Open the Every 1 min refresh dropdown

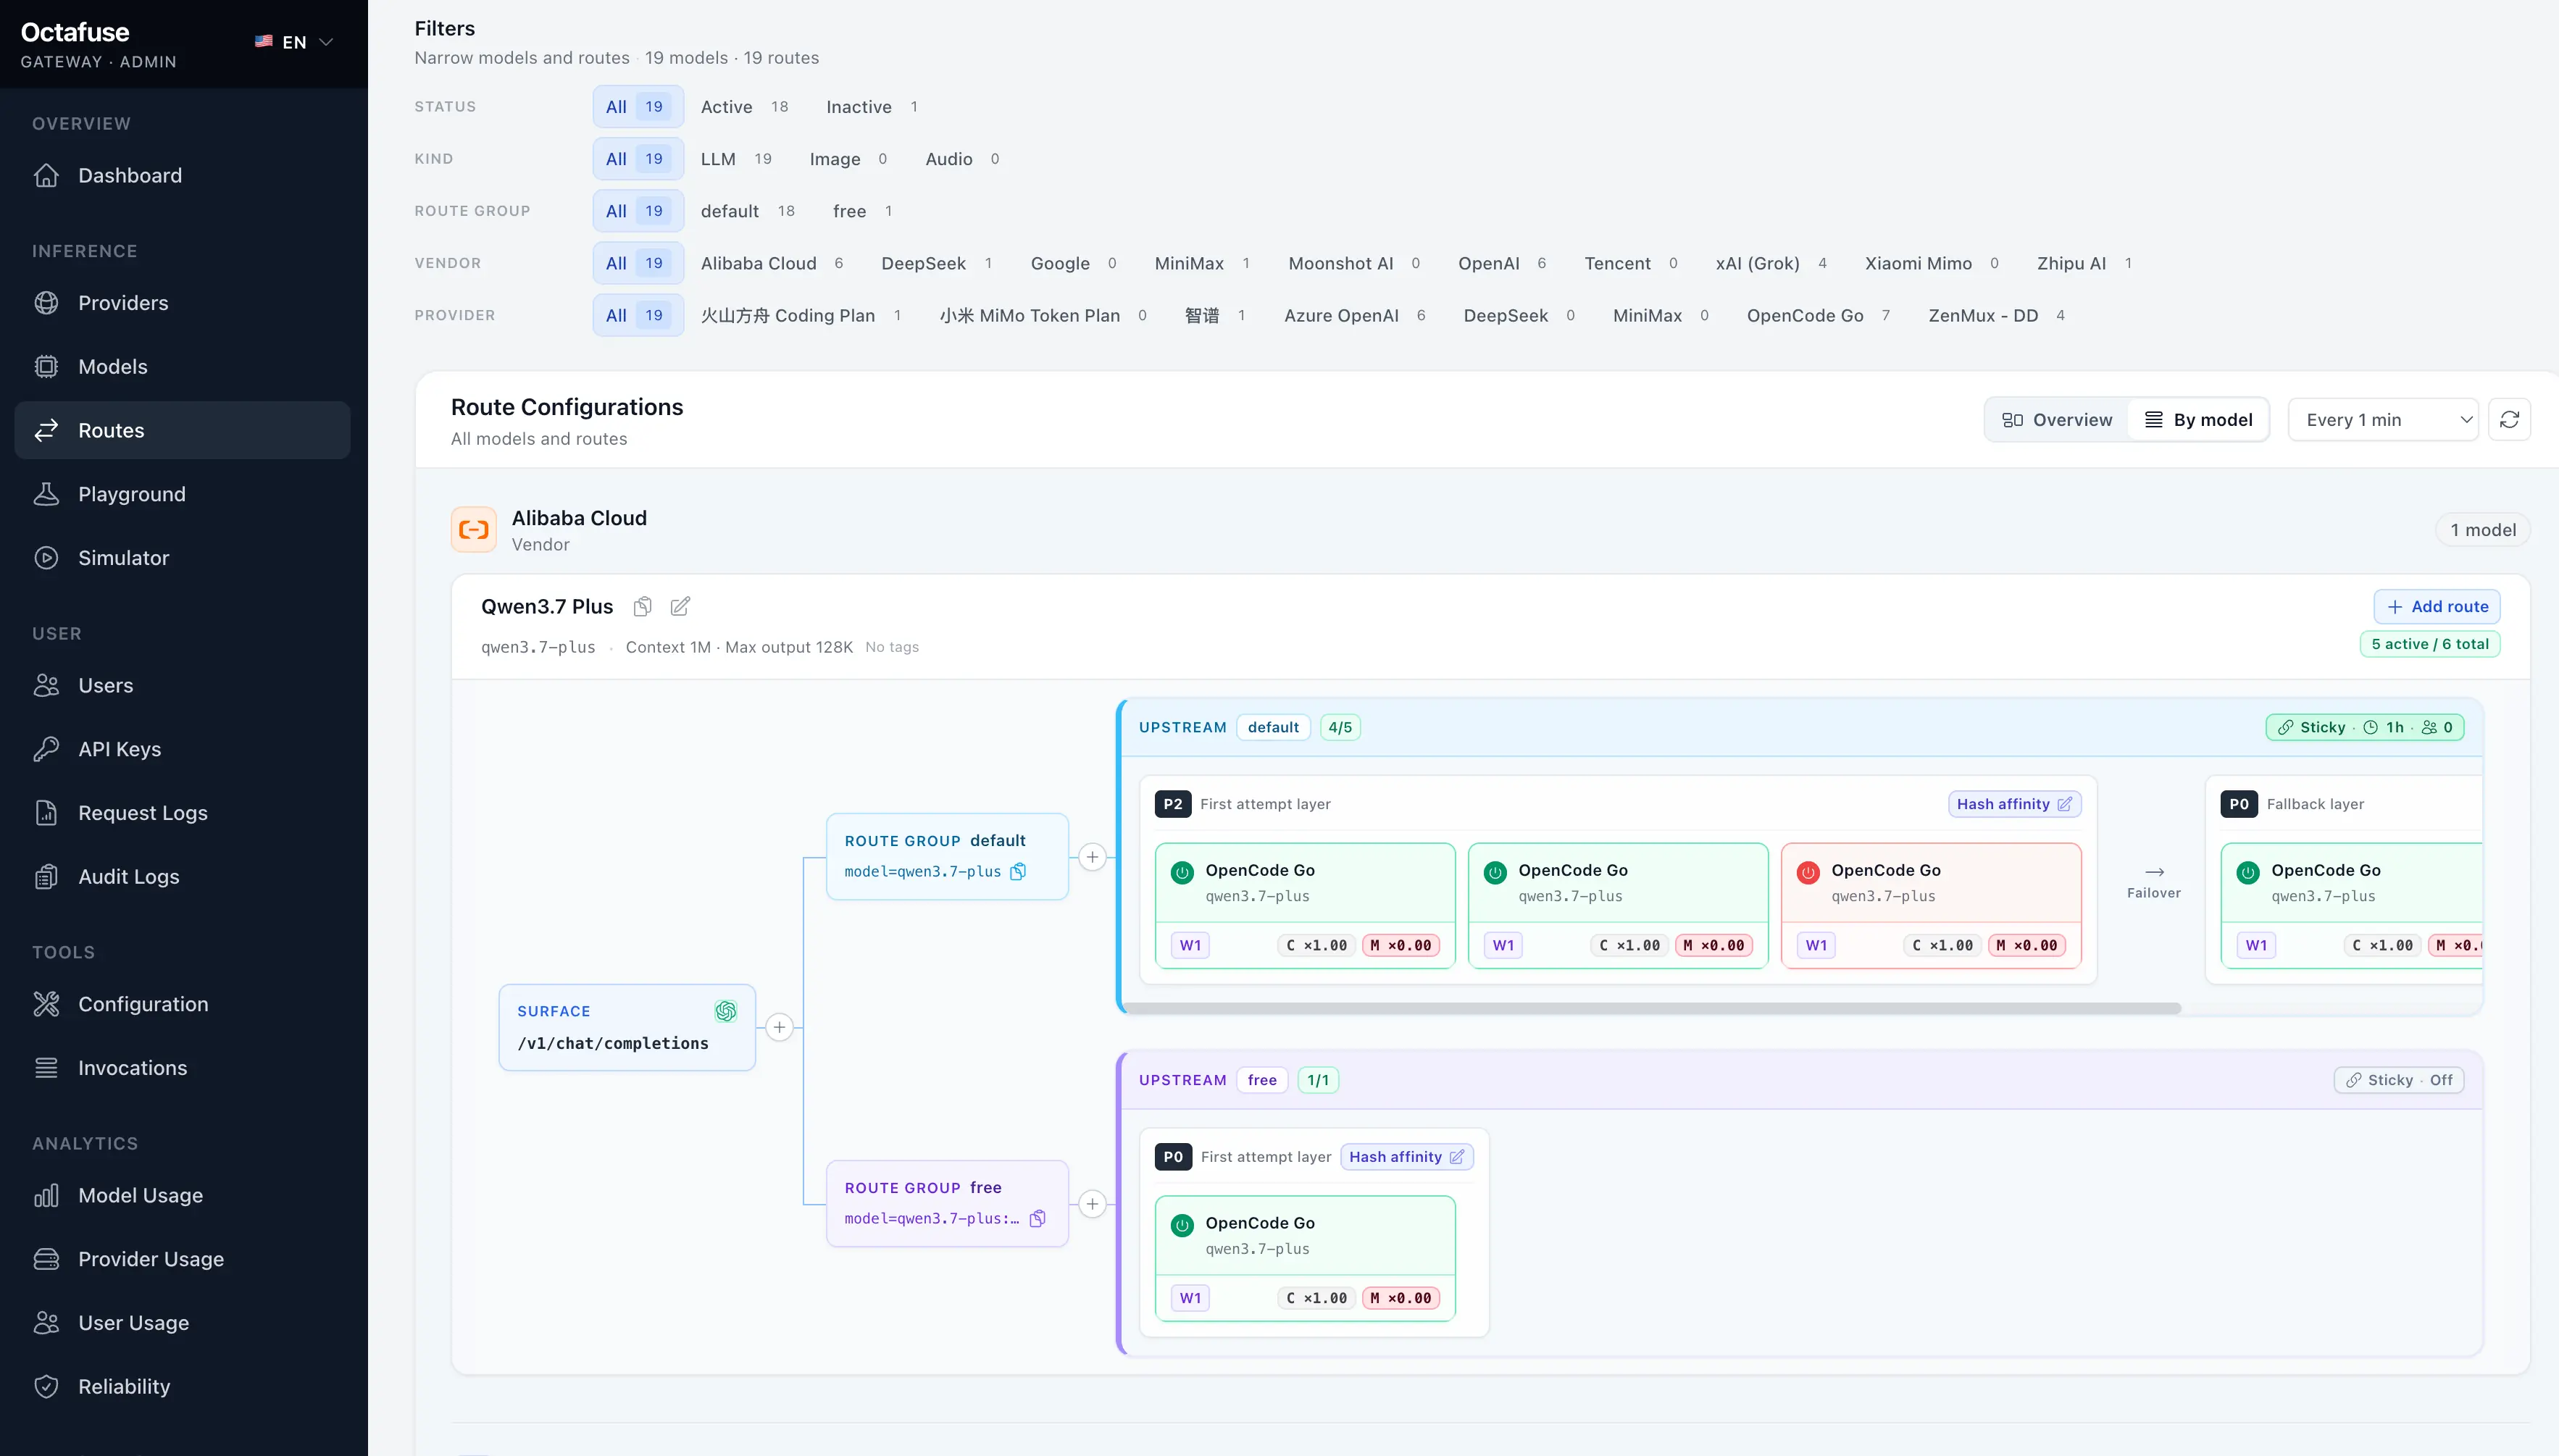point(2384,420)
